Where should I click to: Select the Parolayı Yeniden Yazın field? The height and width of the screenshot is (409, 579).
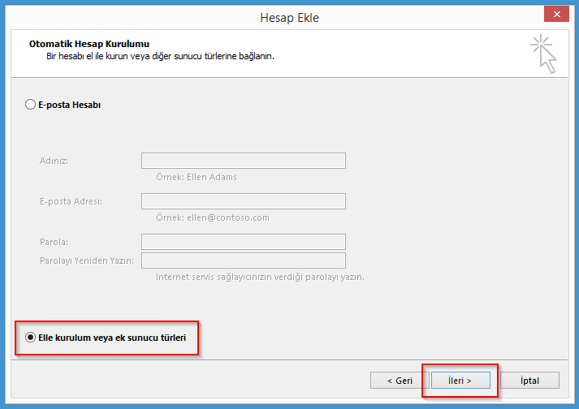click(243, 260)
